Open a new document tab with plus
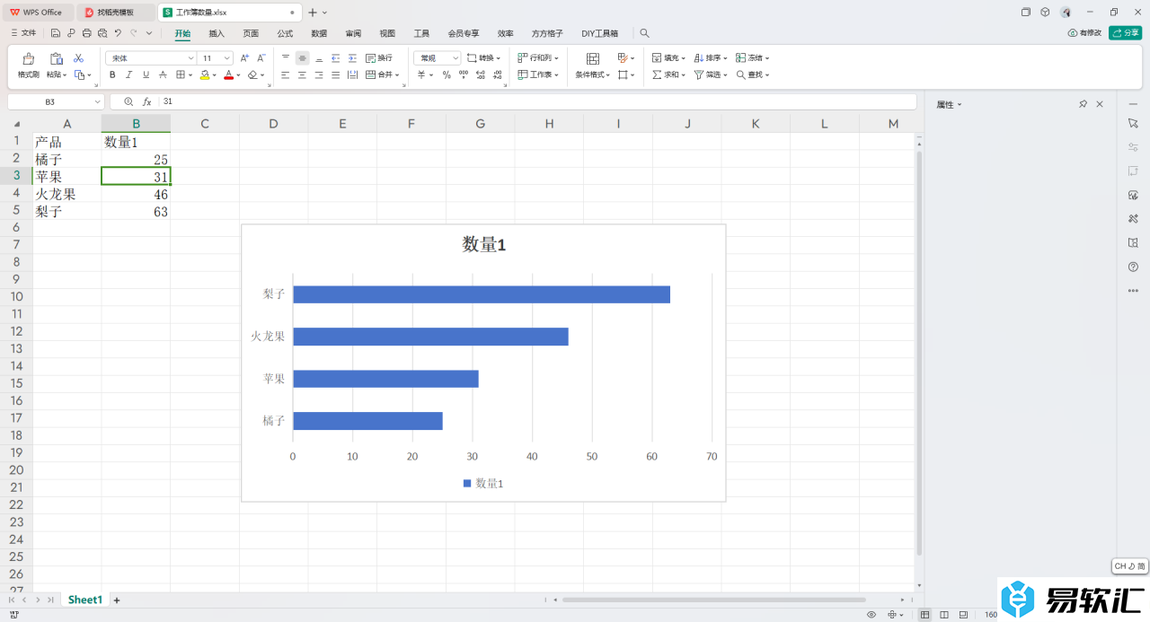Viewport: 1150px width, 622px height. point(313,13)
